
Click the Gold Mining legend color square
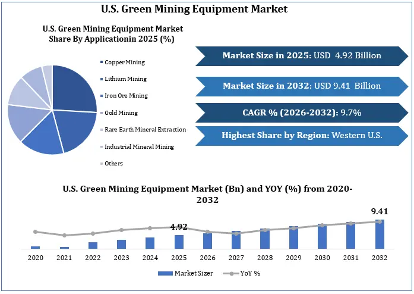102,113
